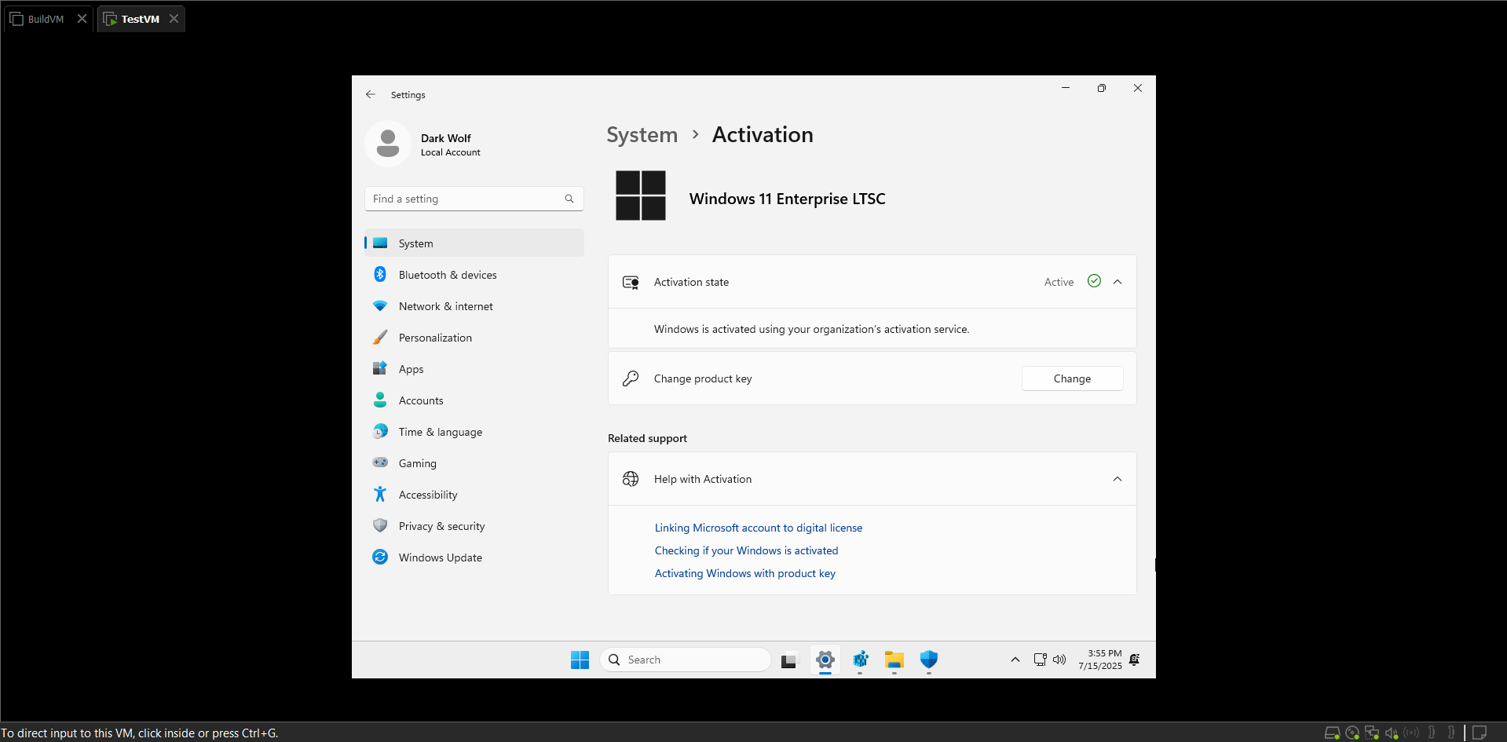The image size is (1507, 742).
Task: Open Registry Editor cube icon on taskbar
Action: click(861, 660)
